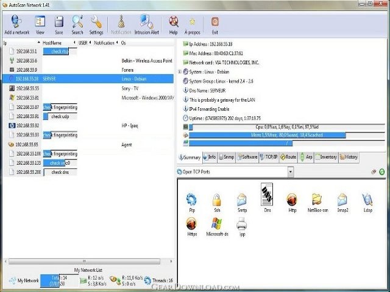Open Add a network wizard
390x292 pixels.
(16, 25)
